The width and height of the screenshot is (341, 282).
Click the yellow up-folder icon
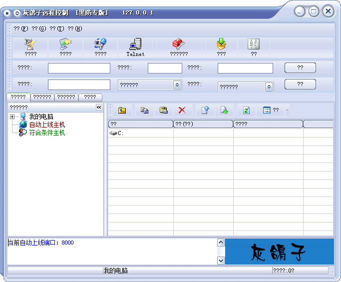point(122,110)
